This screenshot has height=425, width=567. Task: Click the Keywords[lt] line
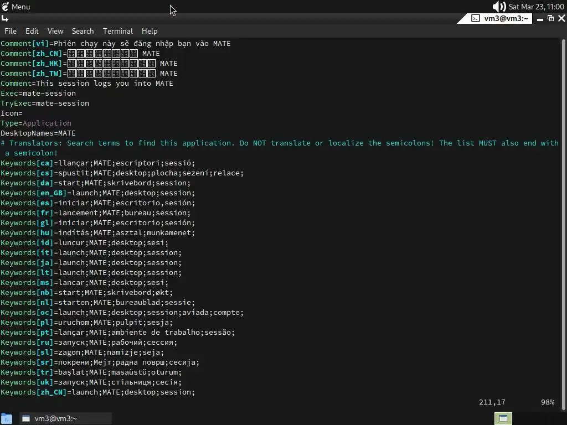91,272
